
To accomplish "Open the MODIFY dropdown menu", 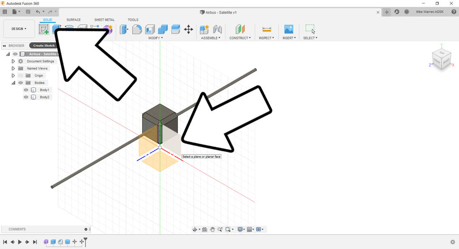I will (x=156, y=38).
